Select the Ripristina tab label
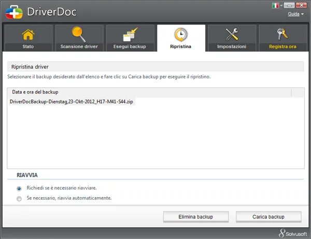 [x=181, y=47]
